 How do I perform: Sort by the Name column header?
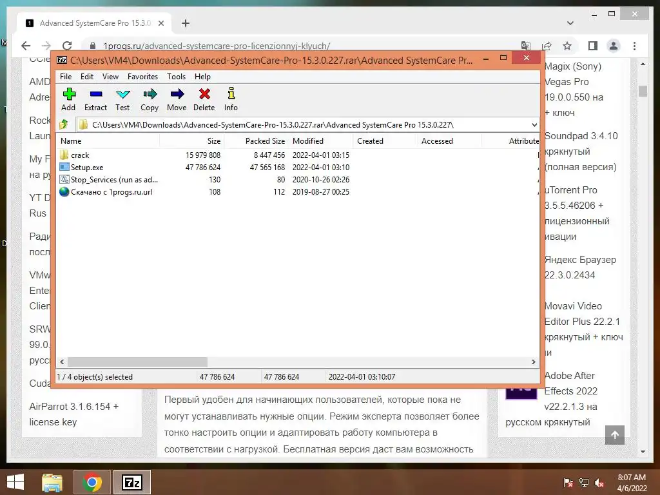point(108,141)
